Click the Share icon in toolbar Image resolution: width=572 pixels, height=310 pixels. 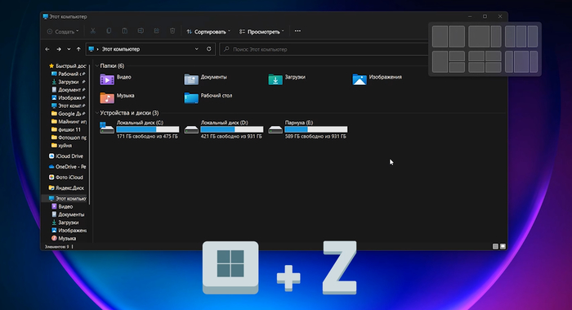click(x=157, y=31)
